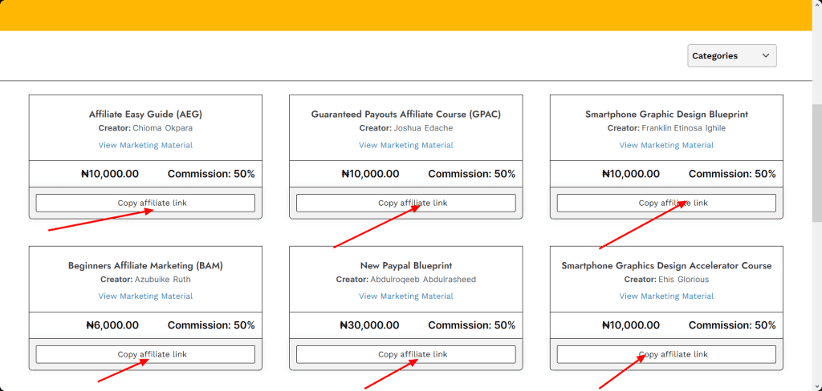
Task: Copy affiliate link for New Paypal Blueprint
Action: coord(405,354)
